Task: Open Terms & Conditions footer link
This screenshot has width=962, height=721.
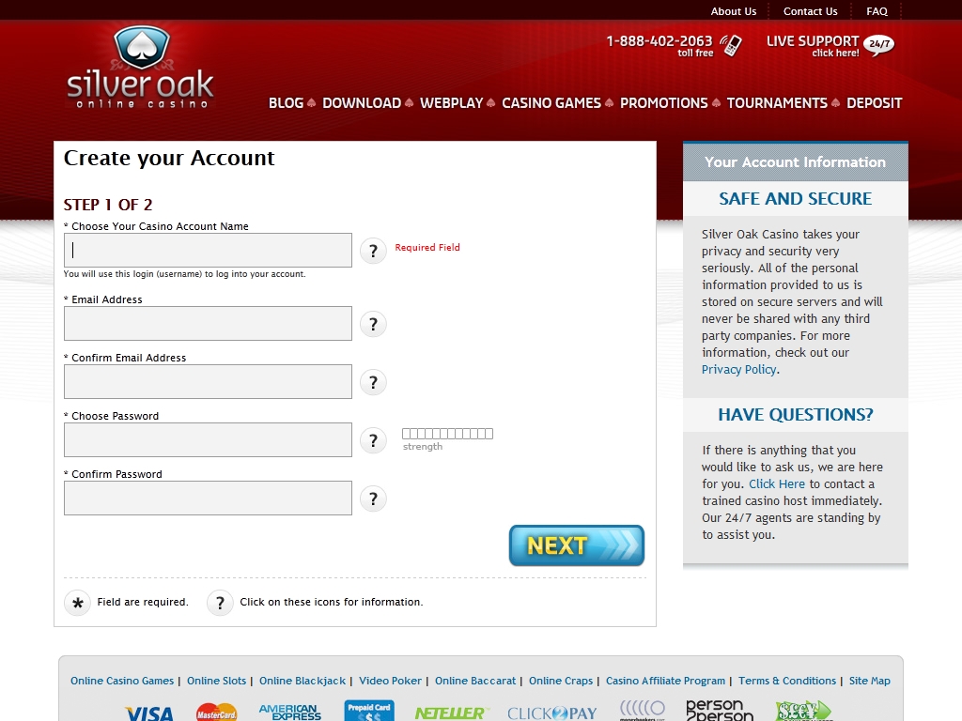Action: tap(786, 681)
